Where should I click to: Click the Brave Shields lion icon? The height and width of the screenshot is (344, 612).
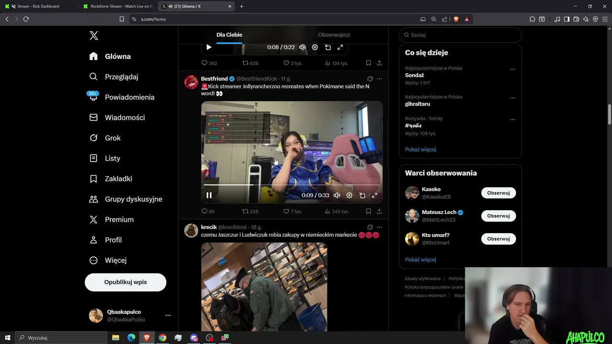[x=456, y=19]
